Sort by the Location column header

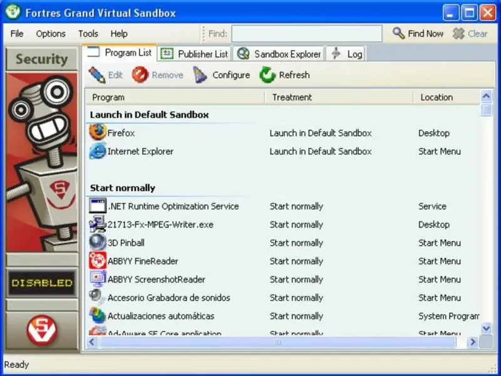click(447, 97)
